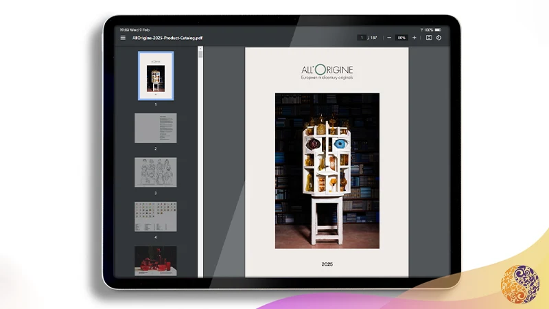Select page 1 thumbnail

point(156,76)
